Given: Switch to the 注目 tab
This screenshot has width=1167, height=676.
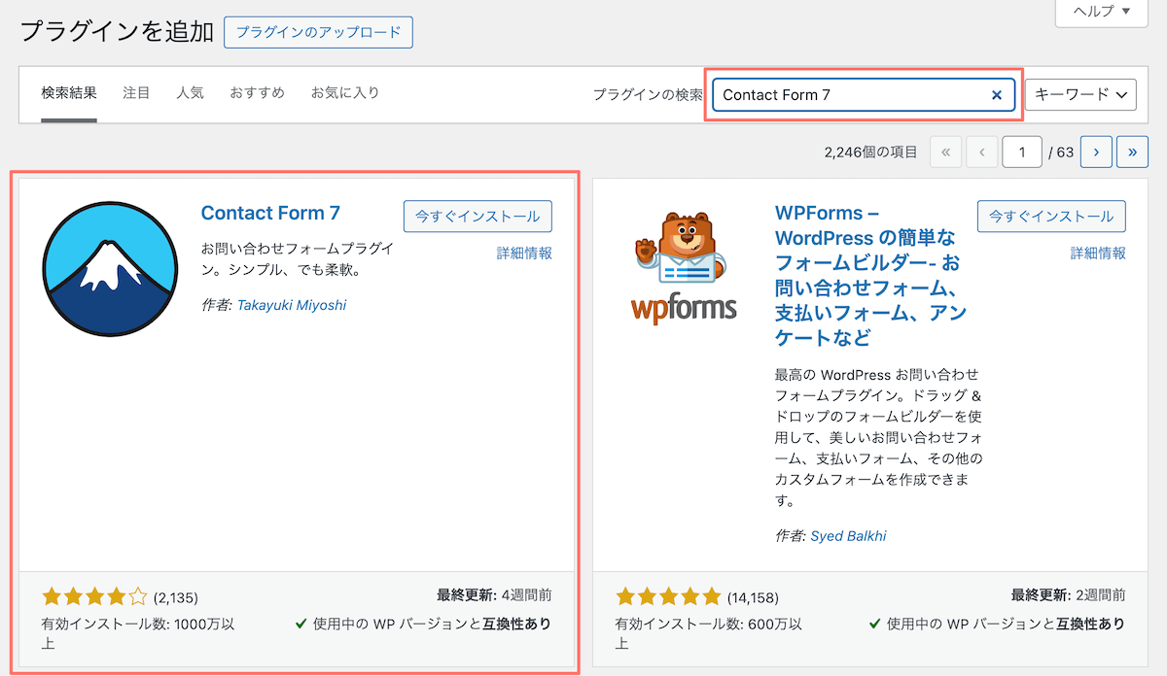Looking at the screenshot, I should tap(136, 93).
